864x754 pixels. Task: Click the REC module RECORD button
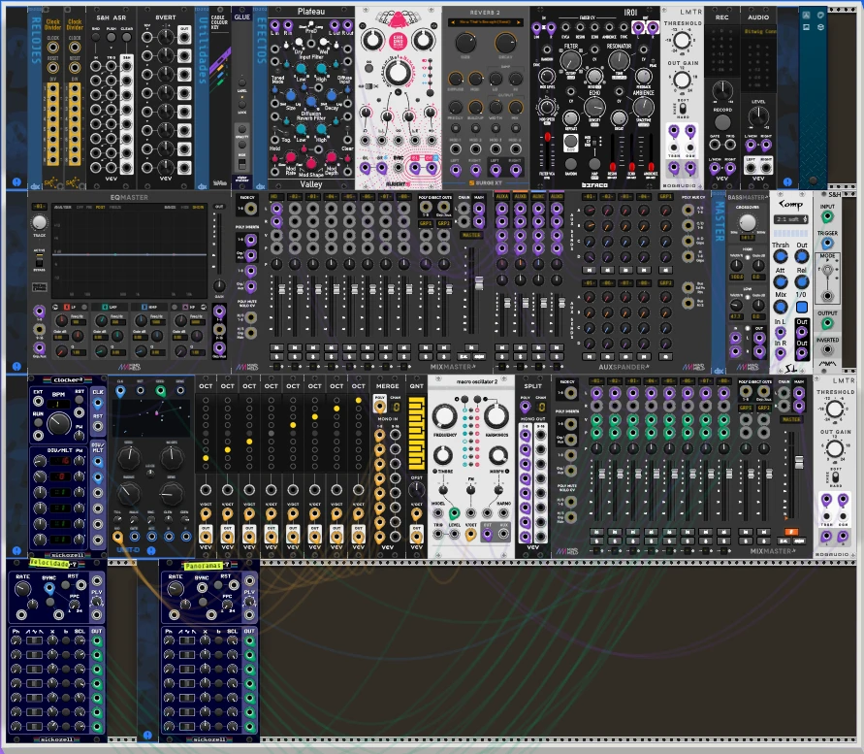[721, 122]
